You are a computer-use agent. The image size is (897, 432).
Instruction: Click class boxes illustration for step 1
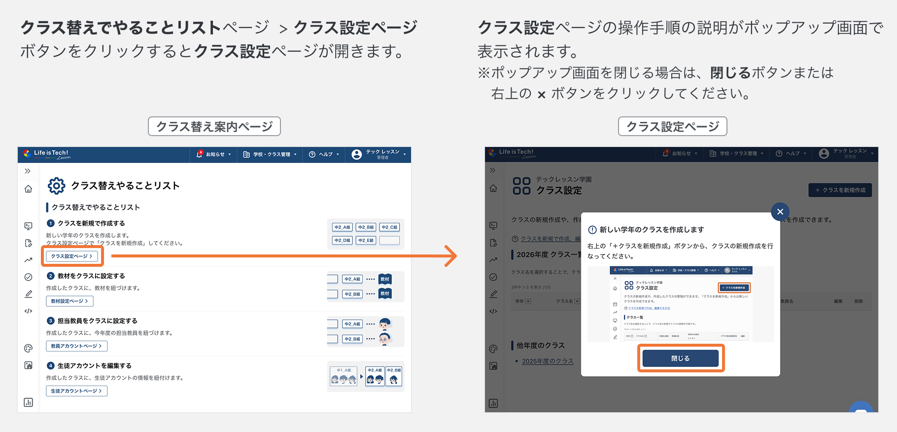pos(366,234)
